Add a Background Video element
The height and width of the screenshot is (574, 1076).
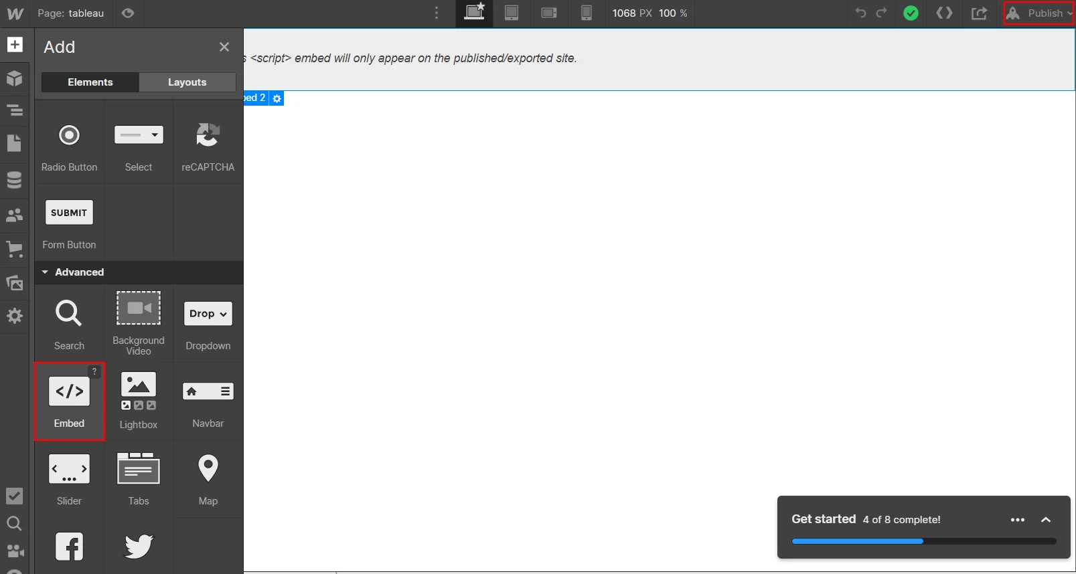(139, 322)
